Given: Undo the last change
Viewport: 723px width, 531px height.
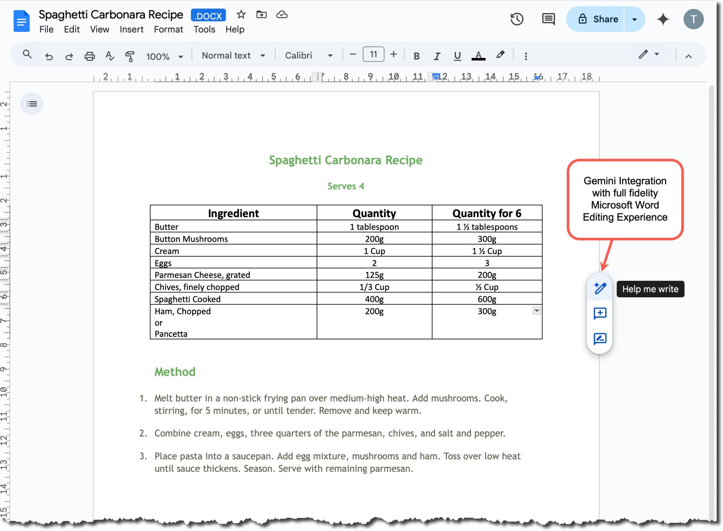Looking at the screenshot, I should tap(49, 56).
